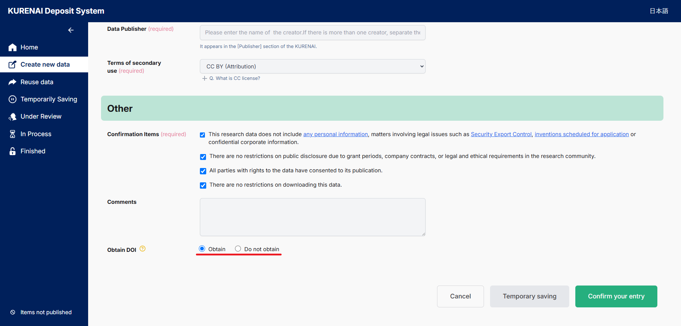This screenshot has height=326, width=681.
Task: Open the Obtain DOI help question icon
Action: pos(143,249)
